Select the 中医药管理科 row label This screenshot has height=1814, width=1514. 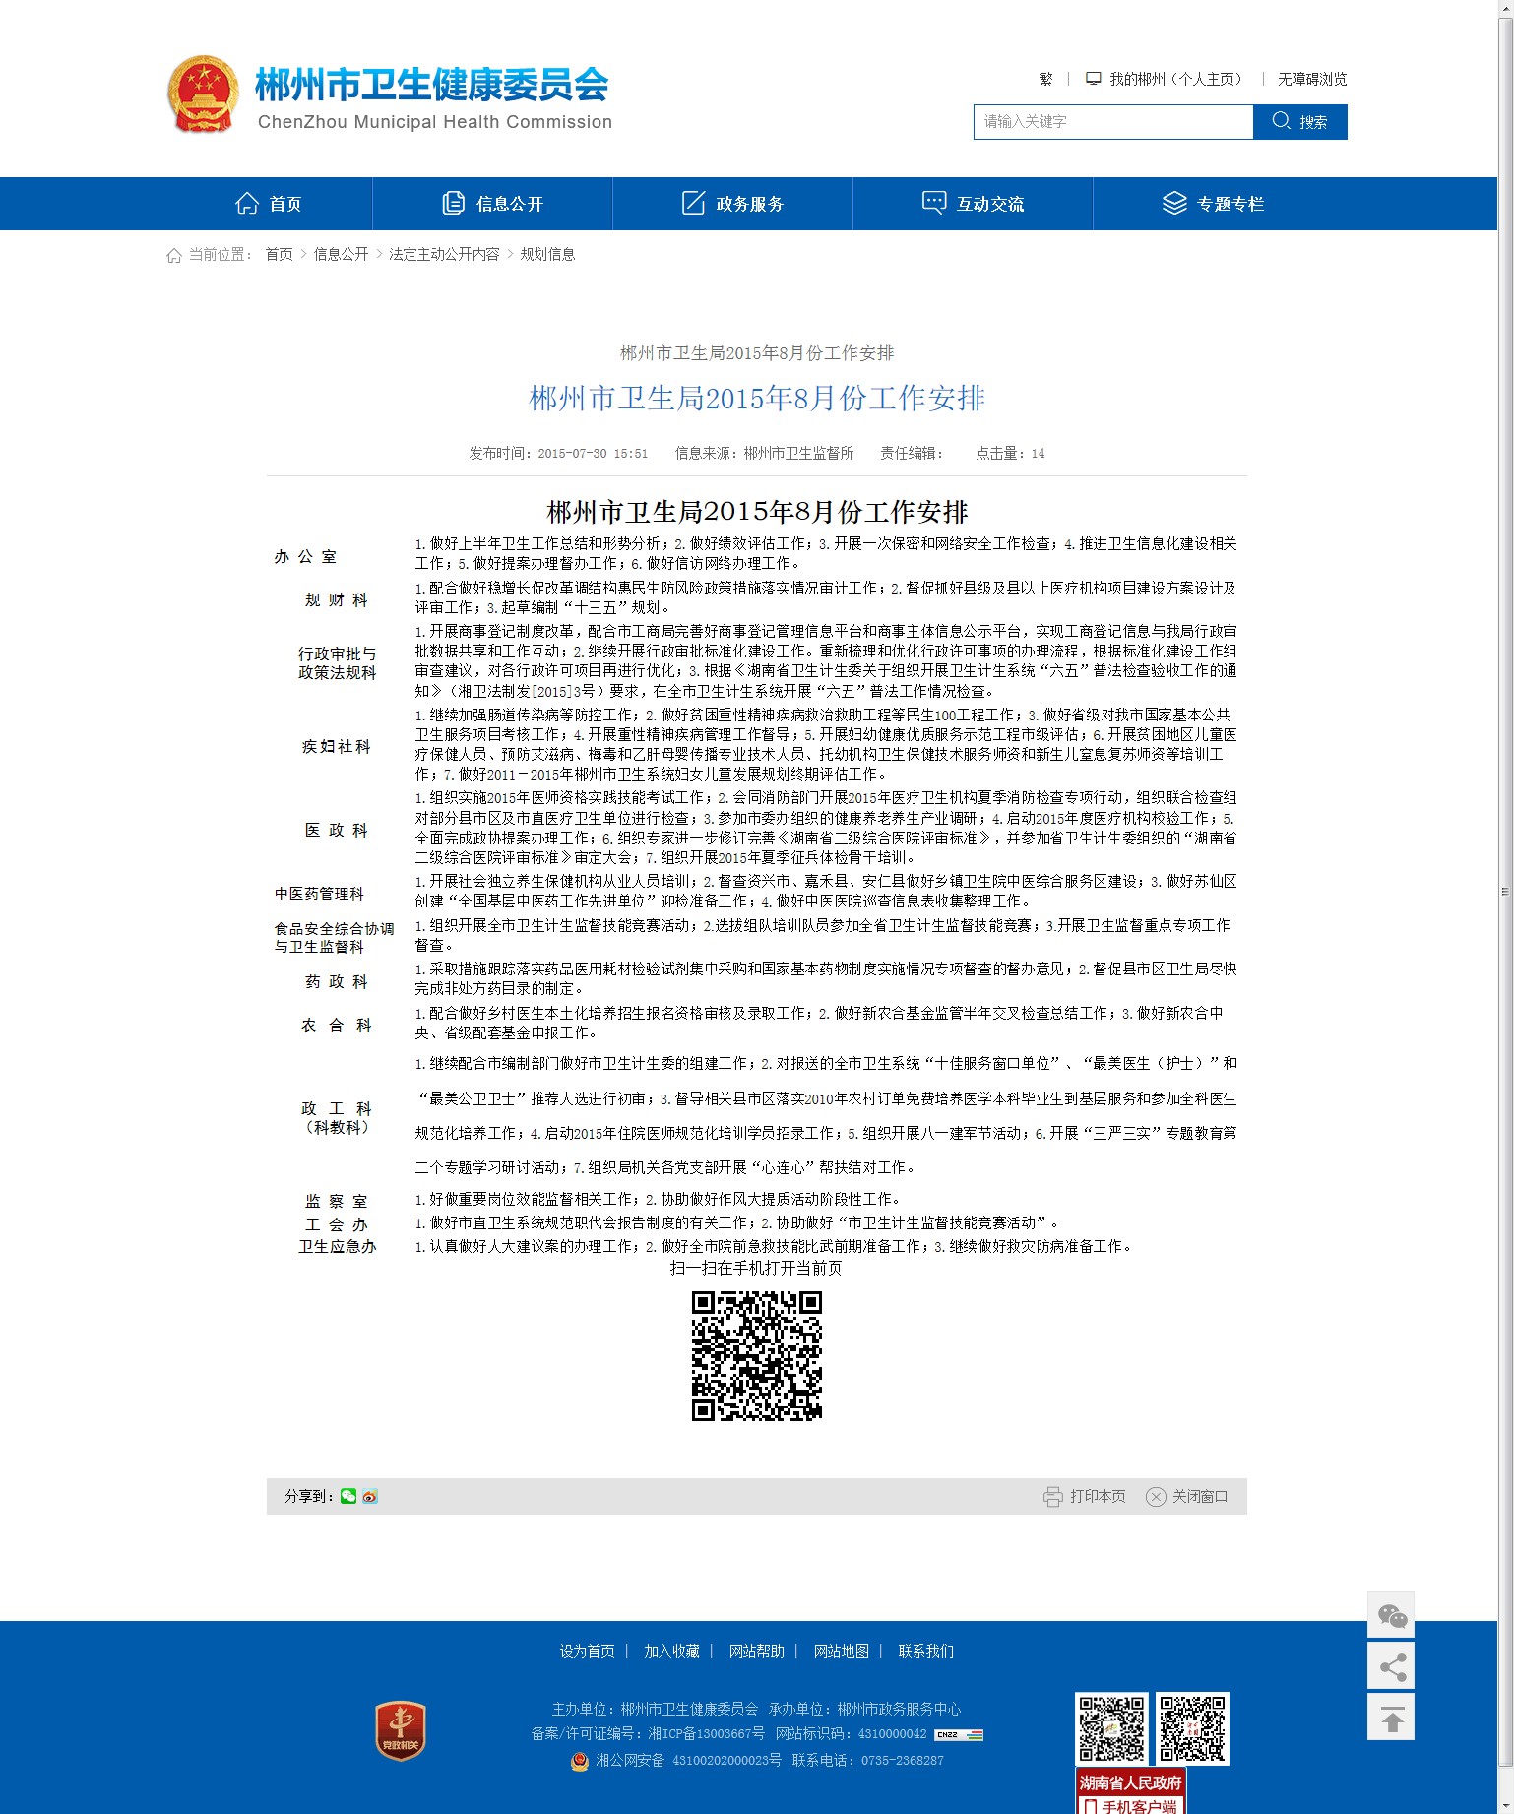(319, 894)
